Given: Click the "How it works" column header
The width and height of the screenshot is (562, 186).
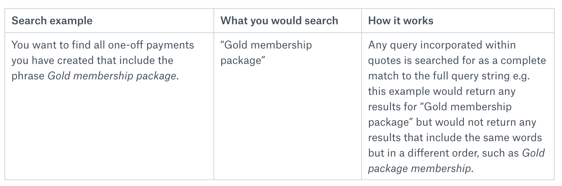Looking at the screenshot, I should [401, 21].
